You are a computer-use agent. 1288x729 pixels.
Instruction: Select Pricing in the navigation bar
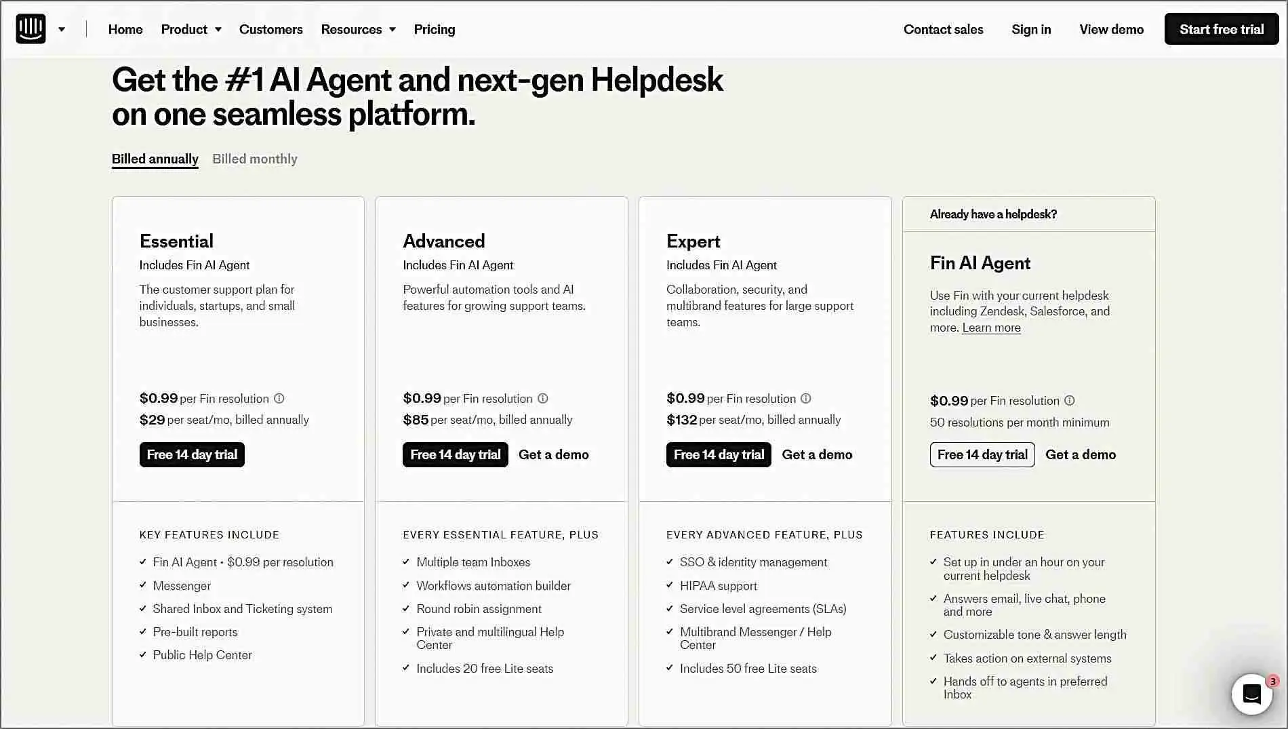(x=435, y=29)
